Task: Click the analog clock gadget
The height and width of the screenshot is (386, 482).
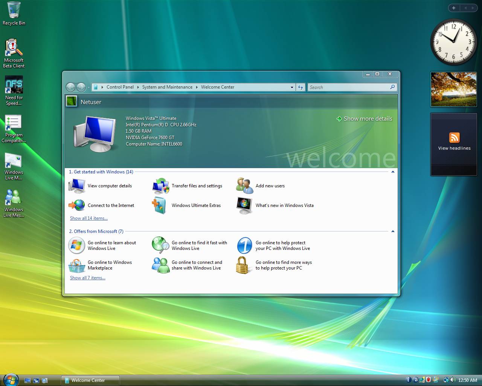Action: 453,42
